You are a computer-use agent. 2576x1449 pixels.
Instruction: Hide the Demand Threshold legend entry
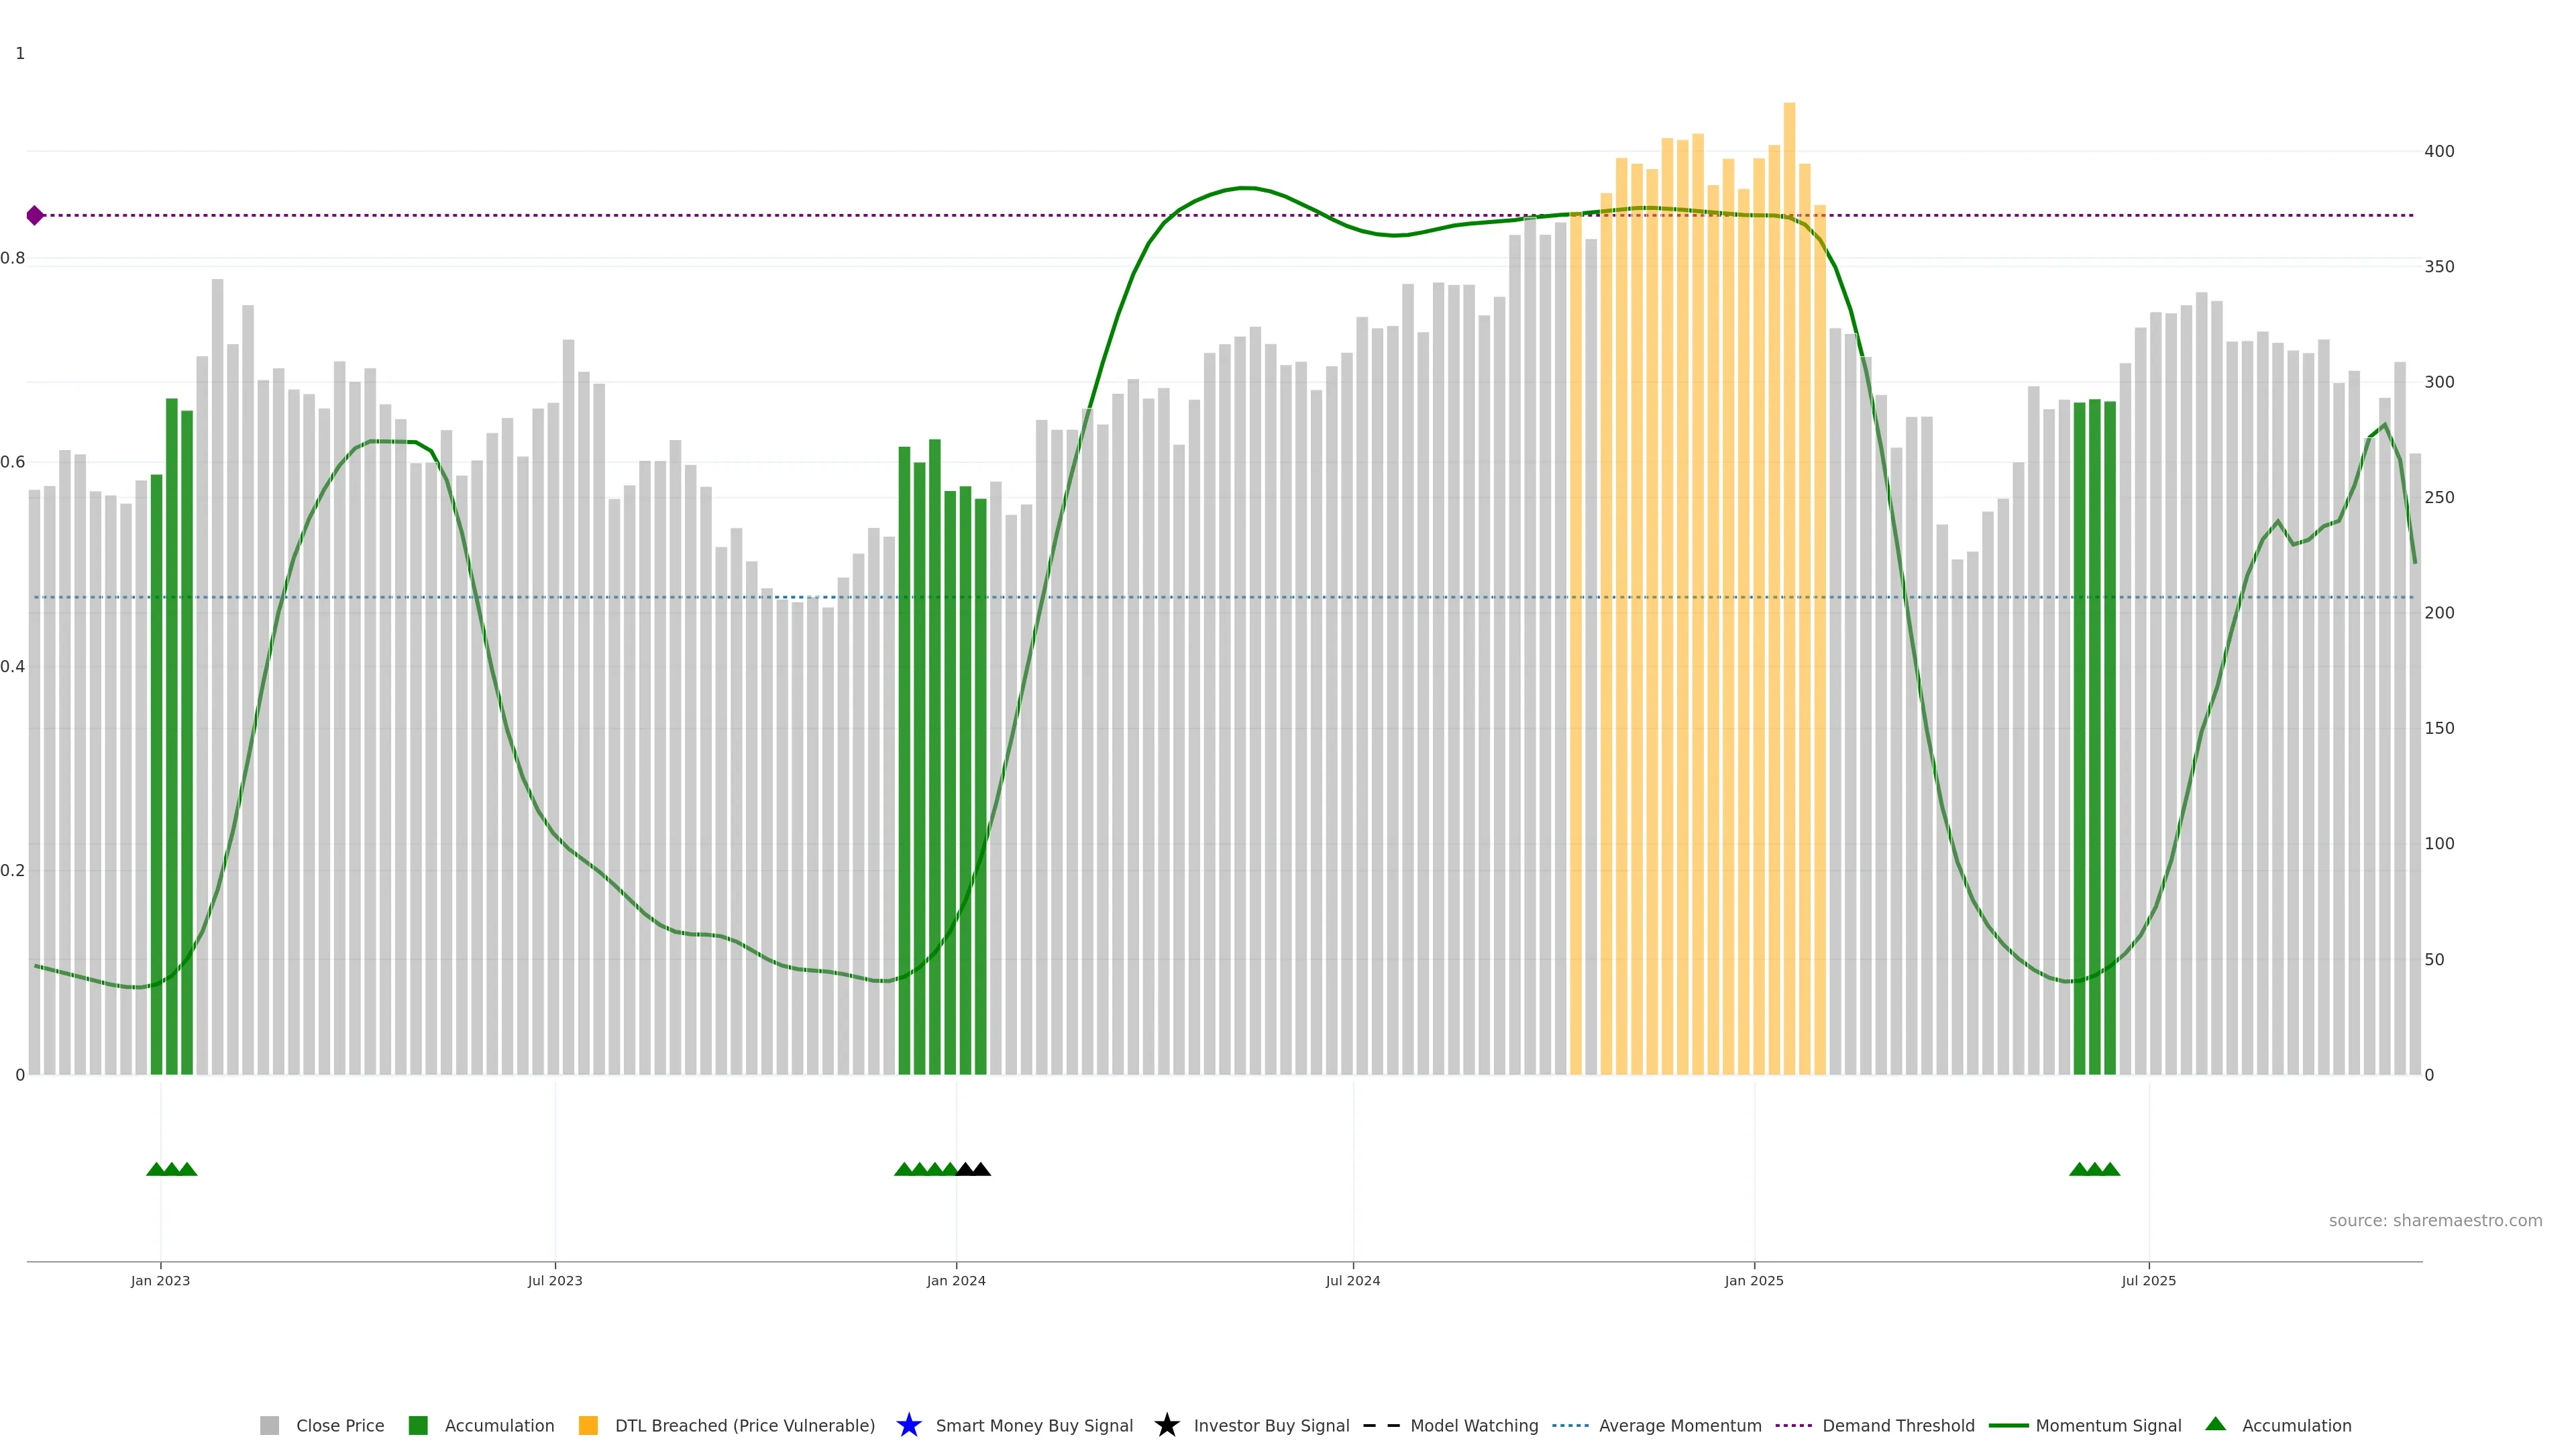point(1898,1425)
